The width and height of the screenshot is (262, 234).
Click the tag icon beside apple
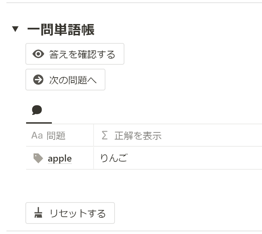(38, 158)
